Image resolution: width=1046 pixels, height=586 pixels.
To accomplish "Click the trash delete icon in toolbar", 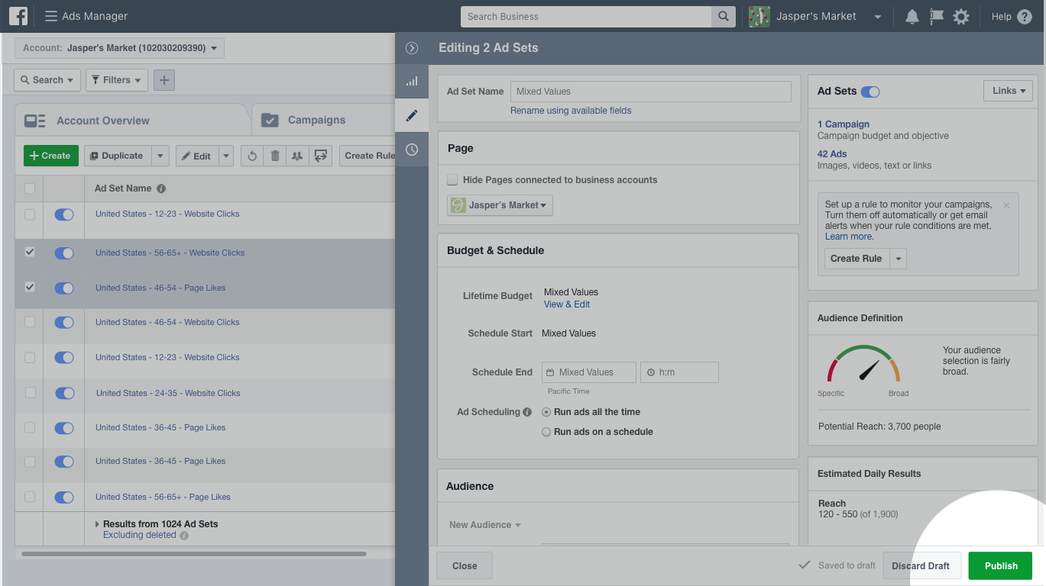I will coord(275,156).
